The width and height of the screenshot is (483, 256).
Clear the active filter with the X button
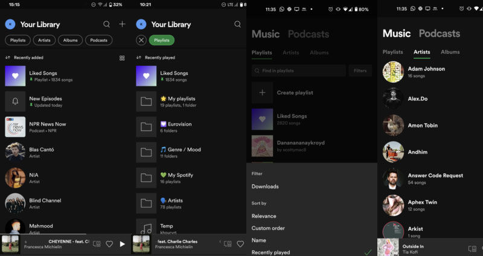coord(141,40)
